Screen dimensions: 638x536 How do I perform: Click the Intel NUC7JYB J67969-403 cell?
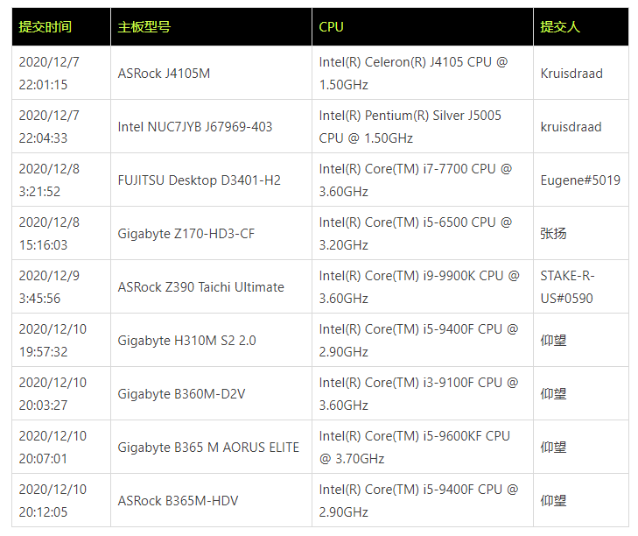pos(211,126)
